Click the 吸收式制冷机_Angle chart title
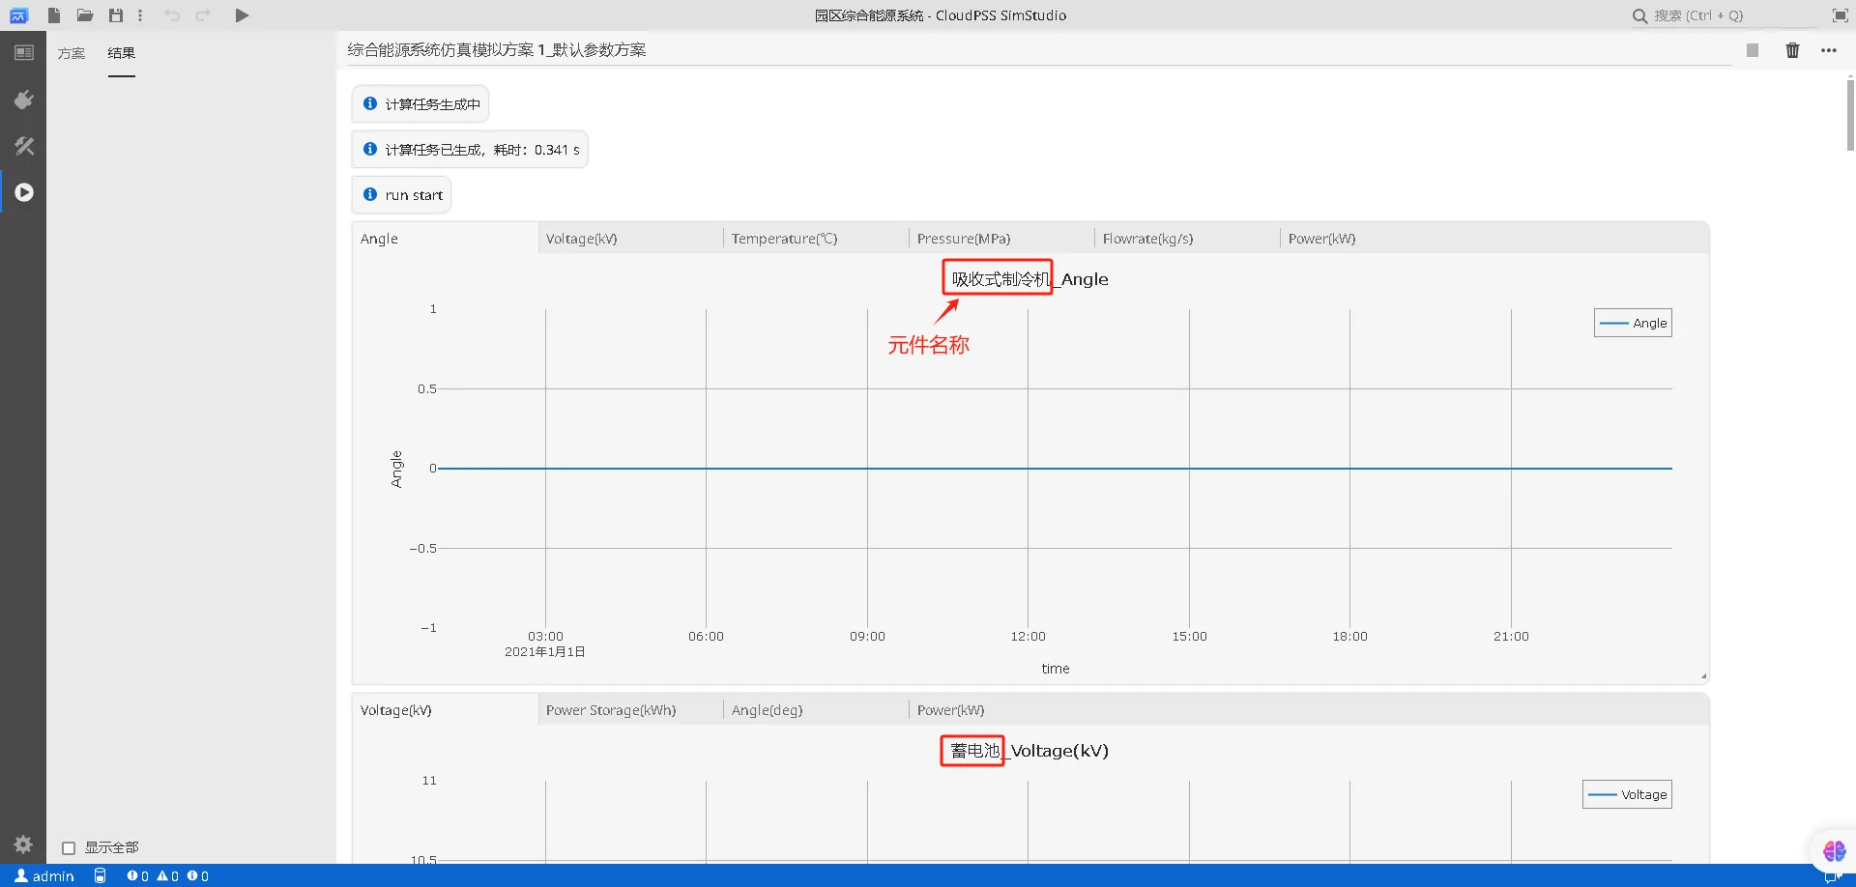 tap(1029, 279)
